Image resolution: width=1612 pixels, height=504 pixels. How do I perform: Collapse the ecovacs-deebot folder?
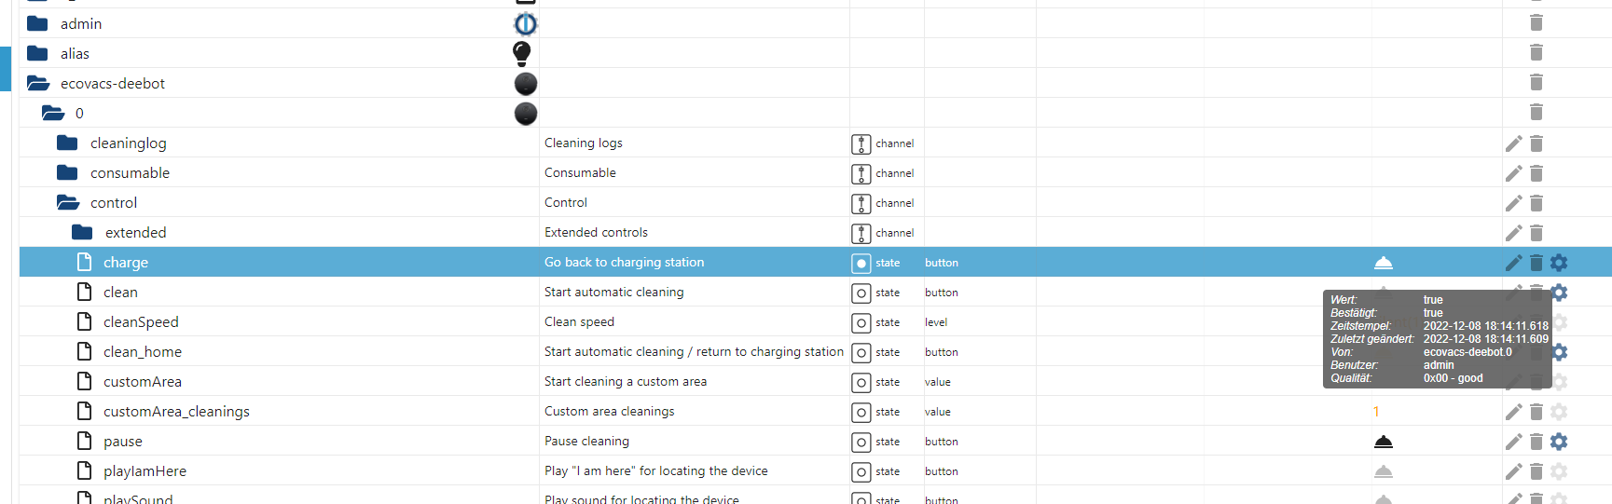coord(38,83)
